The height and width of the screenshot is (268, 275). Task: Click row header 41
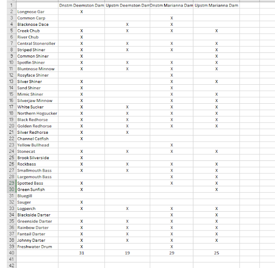(x=12, y=259)
